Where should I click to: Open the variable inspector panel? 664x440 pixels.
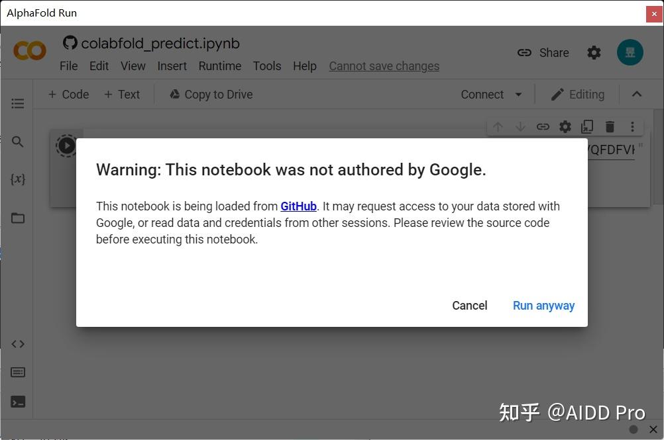[x=18, y=179]
